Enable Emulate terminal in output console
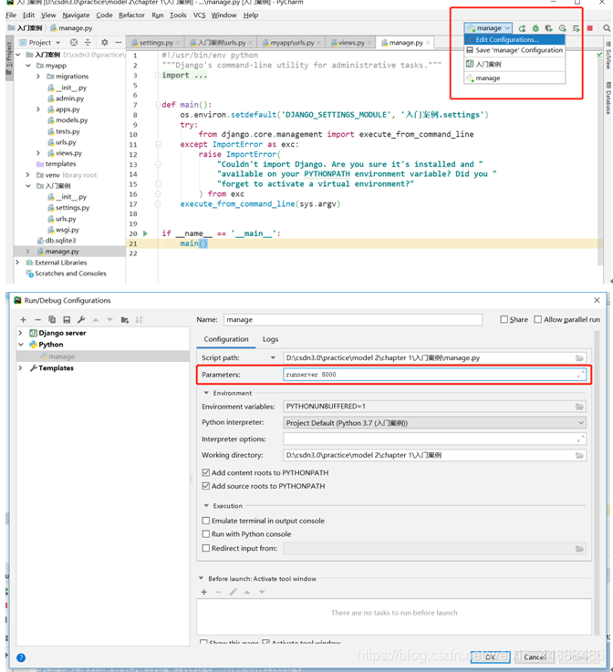Screen dimensions: 613x672 click(x=206, y=521)
